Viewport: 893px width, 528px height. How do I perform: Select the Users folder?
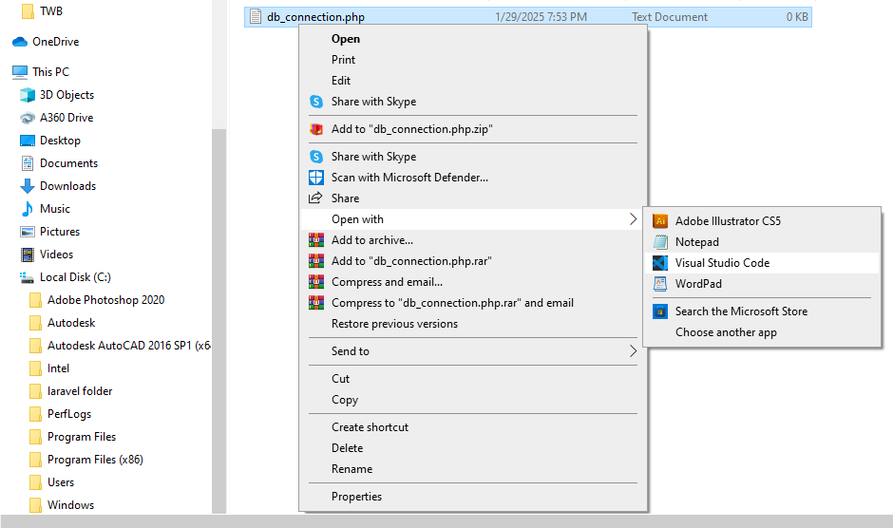click(61, 482)
